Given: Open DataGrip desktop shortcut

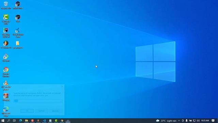Looking at the screenshot, I should [x=6, y=32].
